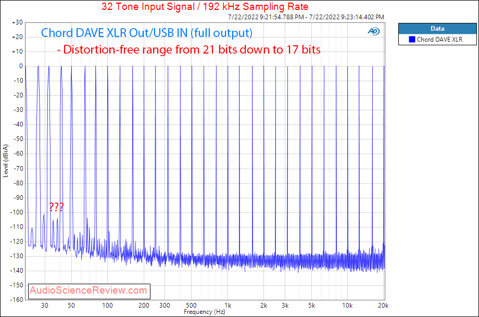Click the 7/22/2022 measurement timestamp text
The height and width of the screenshot is (317, 479).
click(306, 17)
